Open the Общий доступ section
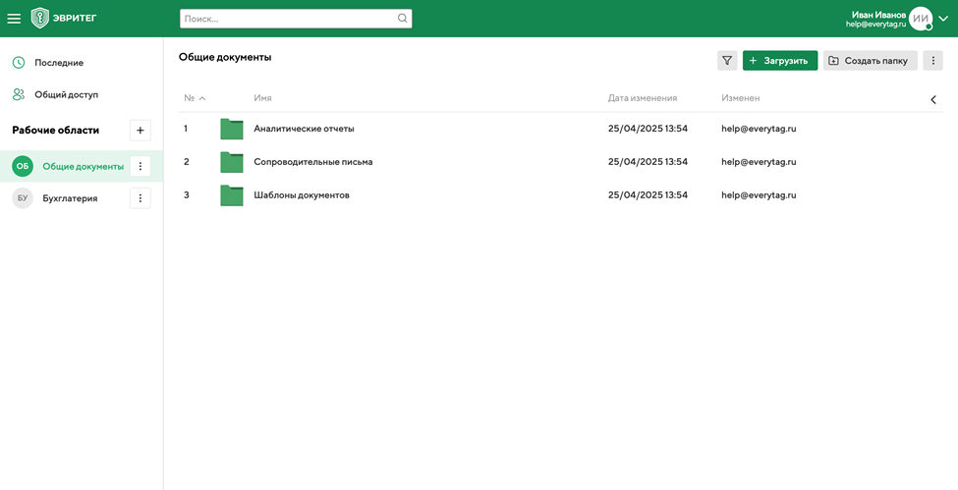 click(x=66, y=95)
